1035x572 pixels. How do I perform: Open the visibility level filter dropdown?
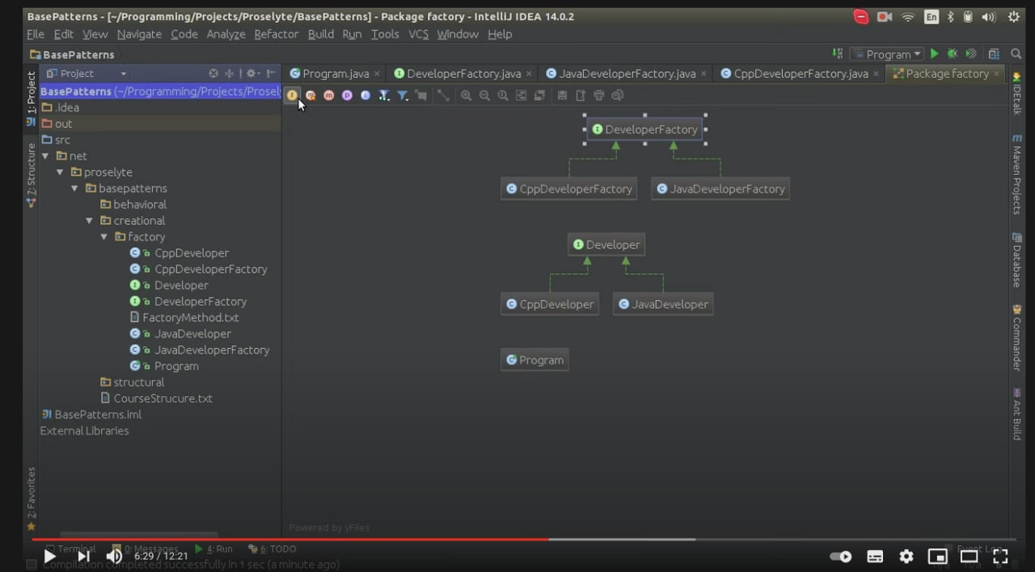(x=384, y=95)
